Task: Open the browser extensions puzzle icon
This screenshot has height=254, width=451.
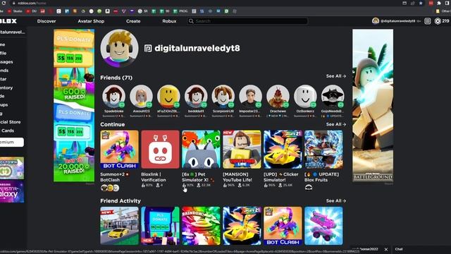Action: coord(439,3)
